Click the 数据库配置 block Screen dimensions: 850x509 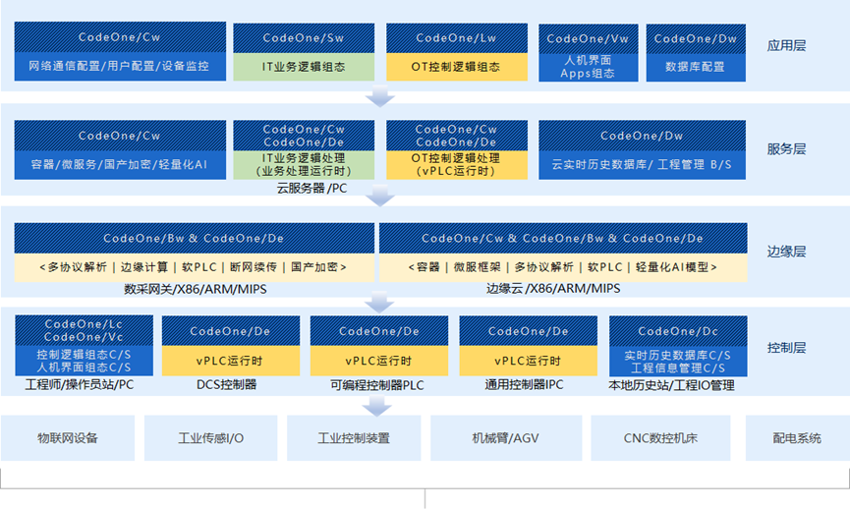695,67
